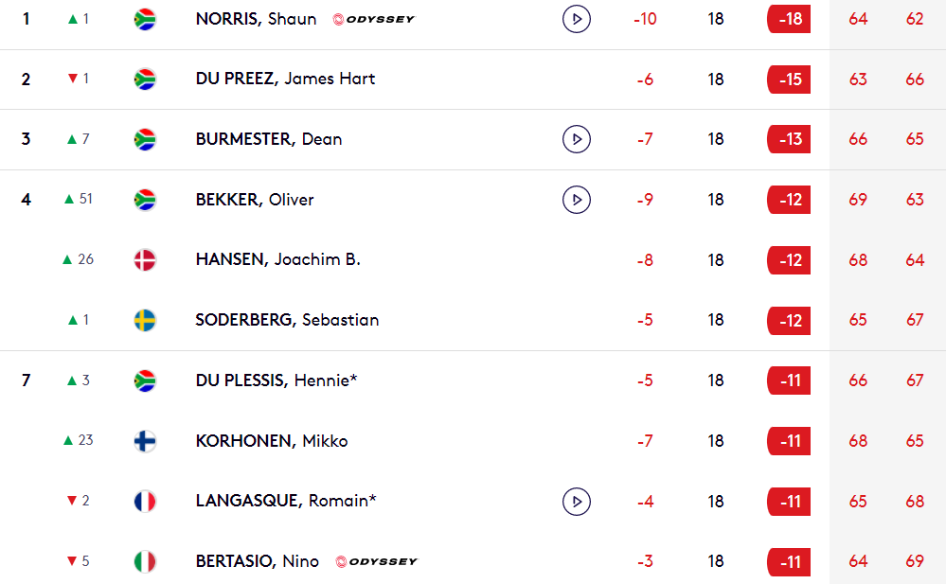Play Dean Burmester video highlights
946x584 pixels.
tap(576, 139)
